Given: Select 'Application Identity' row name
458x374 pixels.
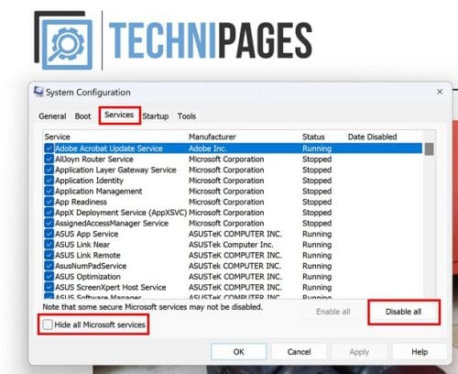Looking at the screenshot, I should coord(89,181).
